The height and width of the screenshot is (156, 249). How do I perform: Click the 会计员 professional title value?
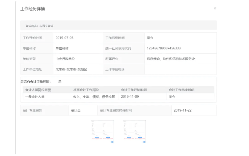76,110
